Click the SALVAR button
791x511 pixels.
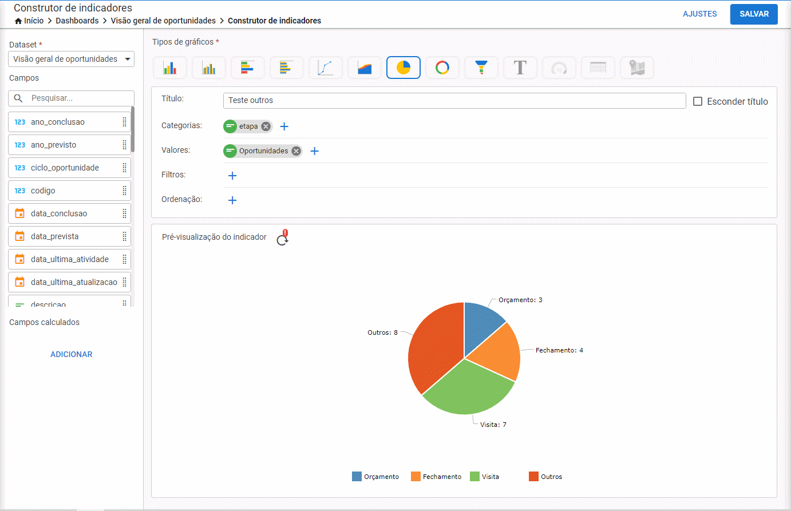coord(754,14)
